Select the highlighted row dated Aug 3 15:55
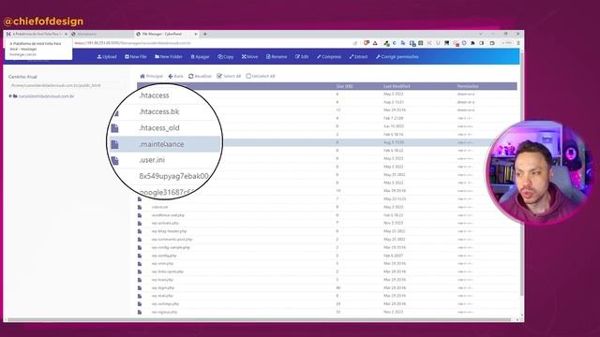The image size is (600, 337). (327, 142)
